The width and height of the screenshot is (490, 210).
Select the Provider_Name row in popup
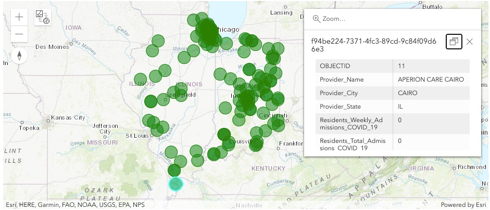[393, 80]
